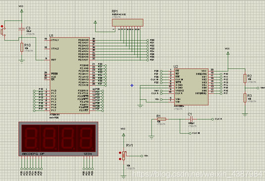Select the U1 AT89C51 microcontroller body

click(x=70, y=75)
